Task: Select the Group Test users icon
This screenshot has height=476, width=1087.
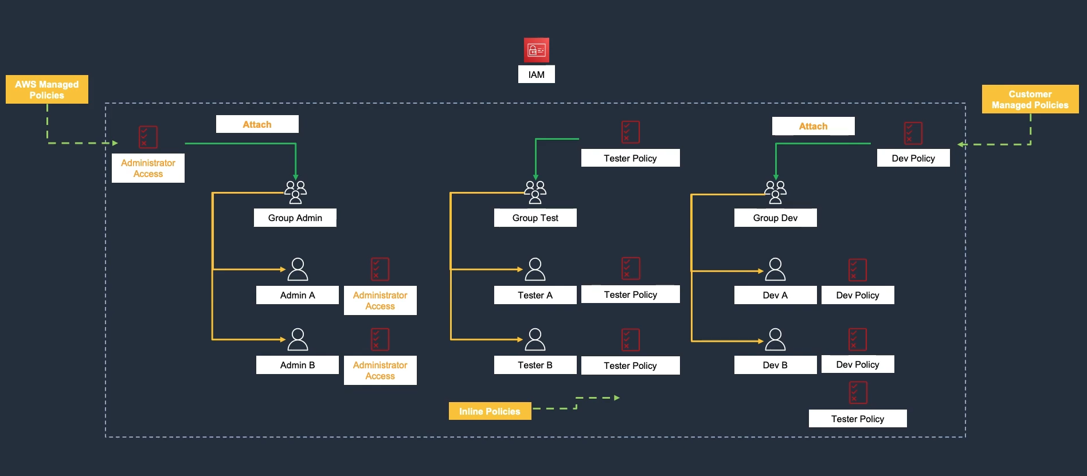Action: tap(535, 192)
